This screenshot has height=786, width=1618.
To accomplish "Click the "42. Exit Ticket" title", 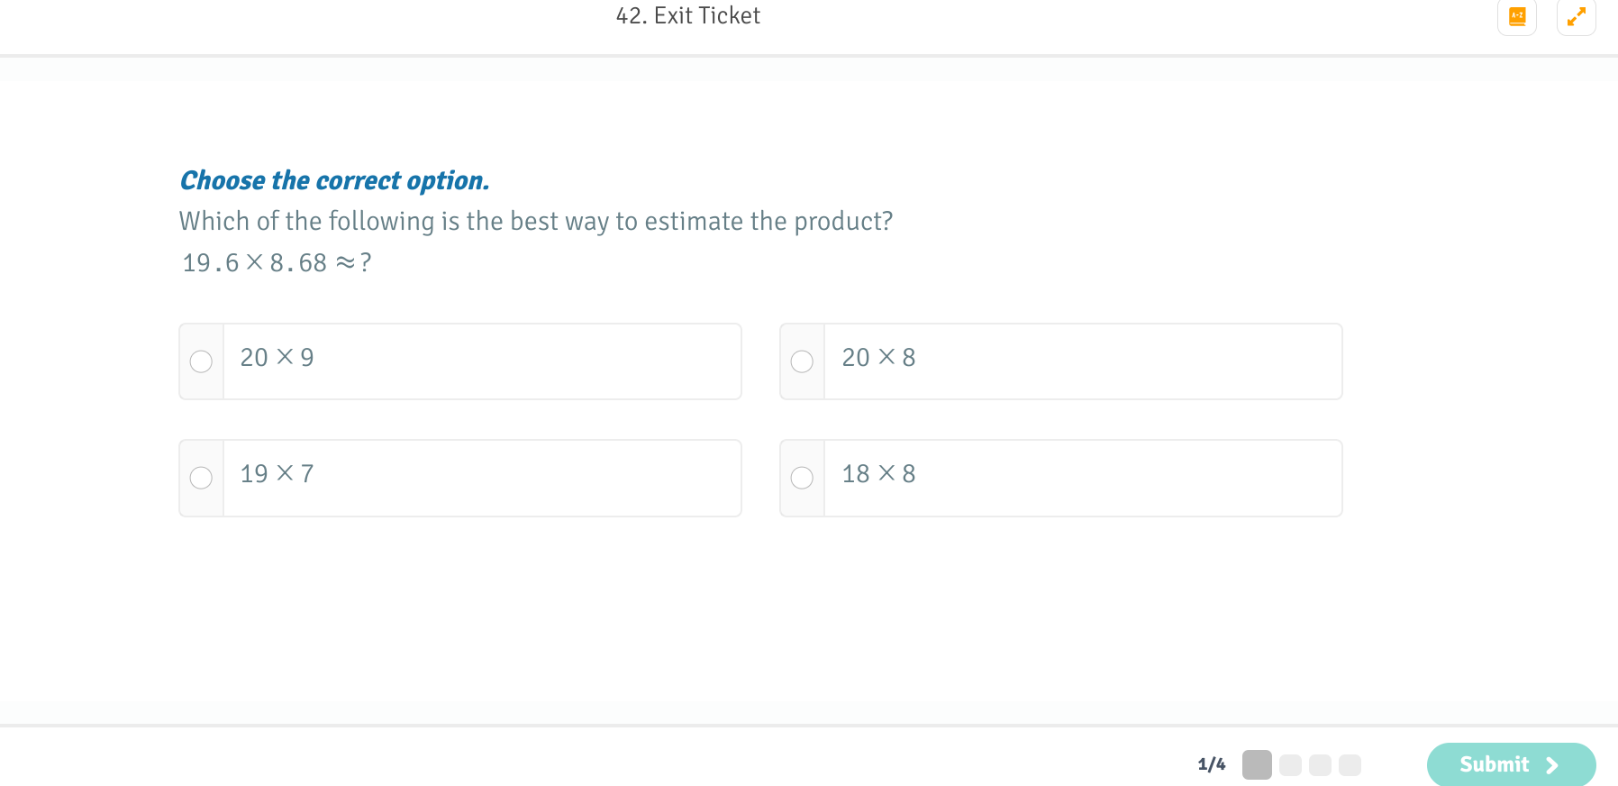I will [687, 15].
